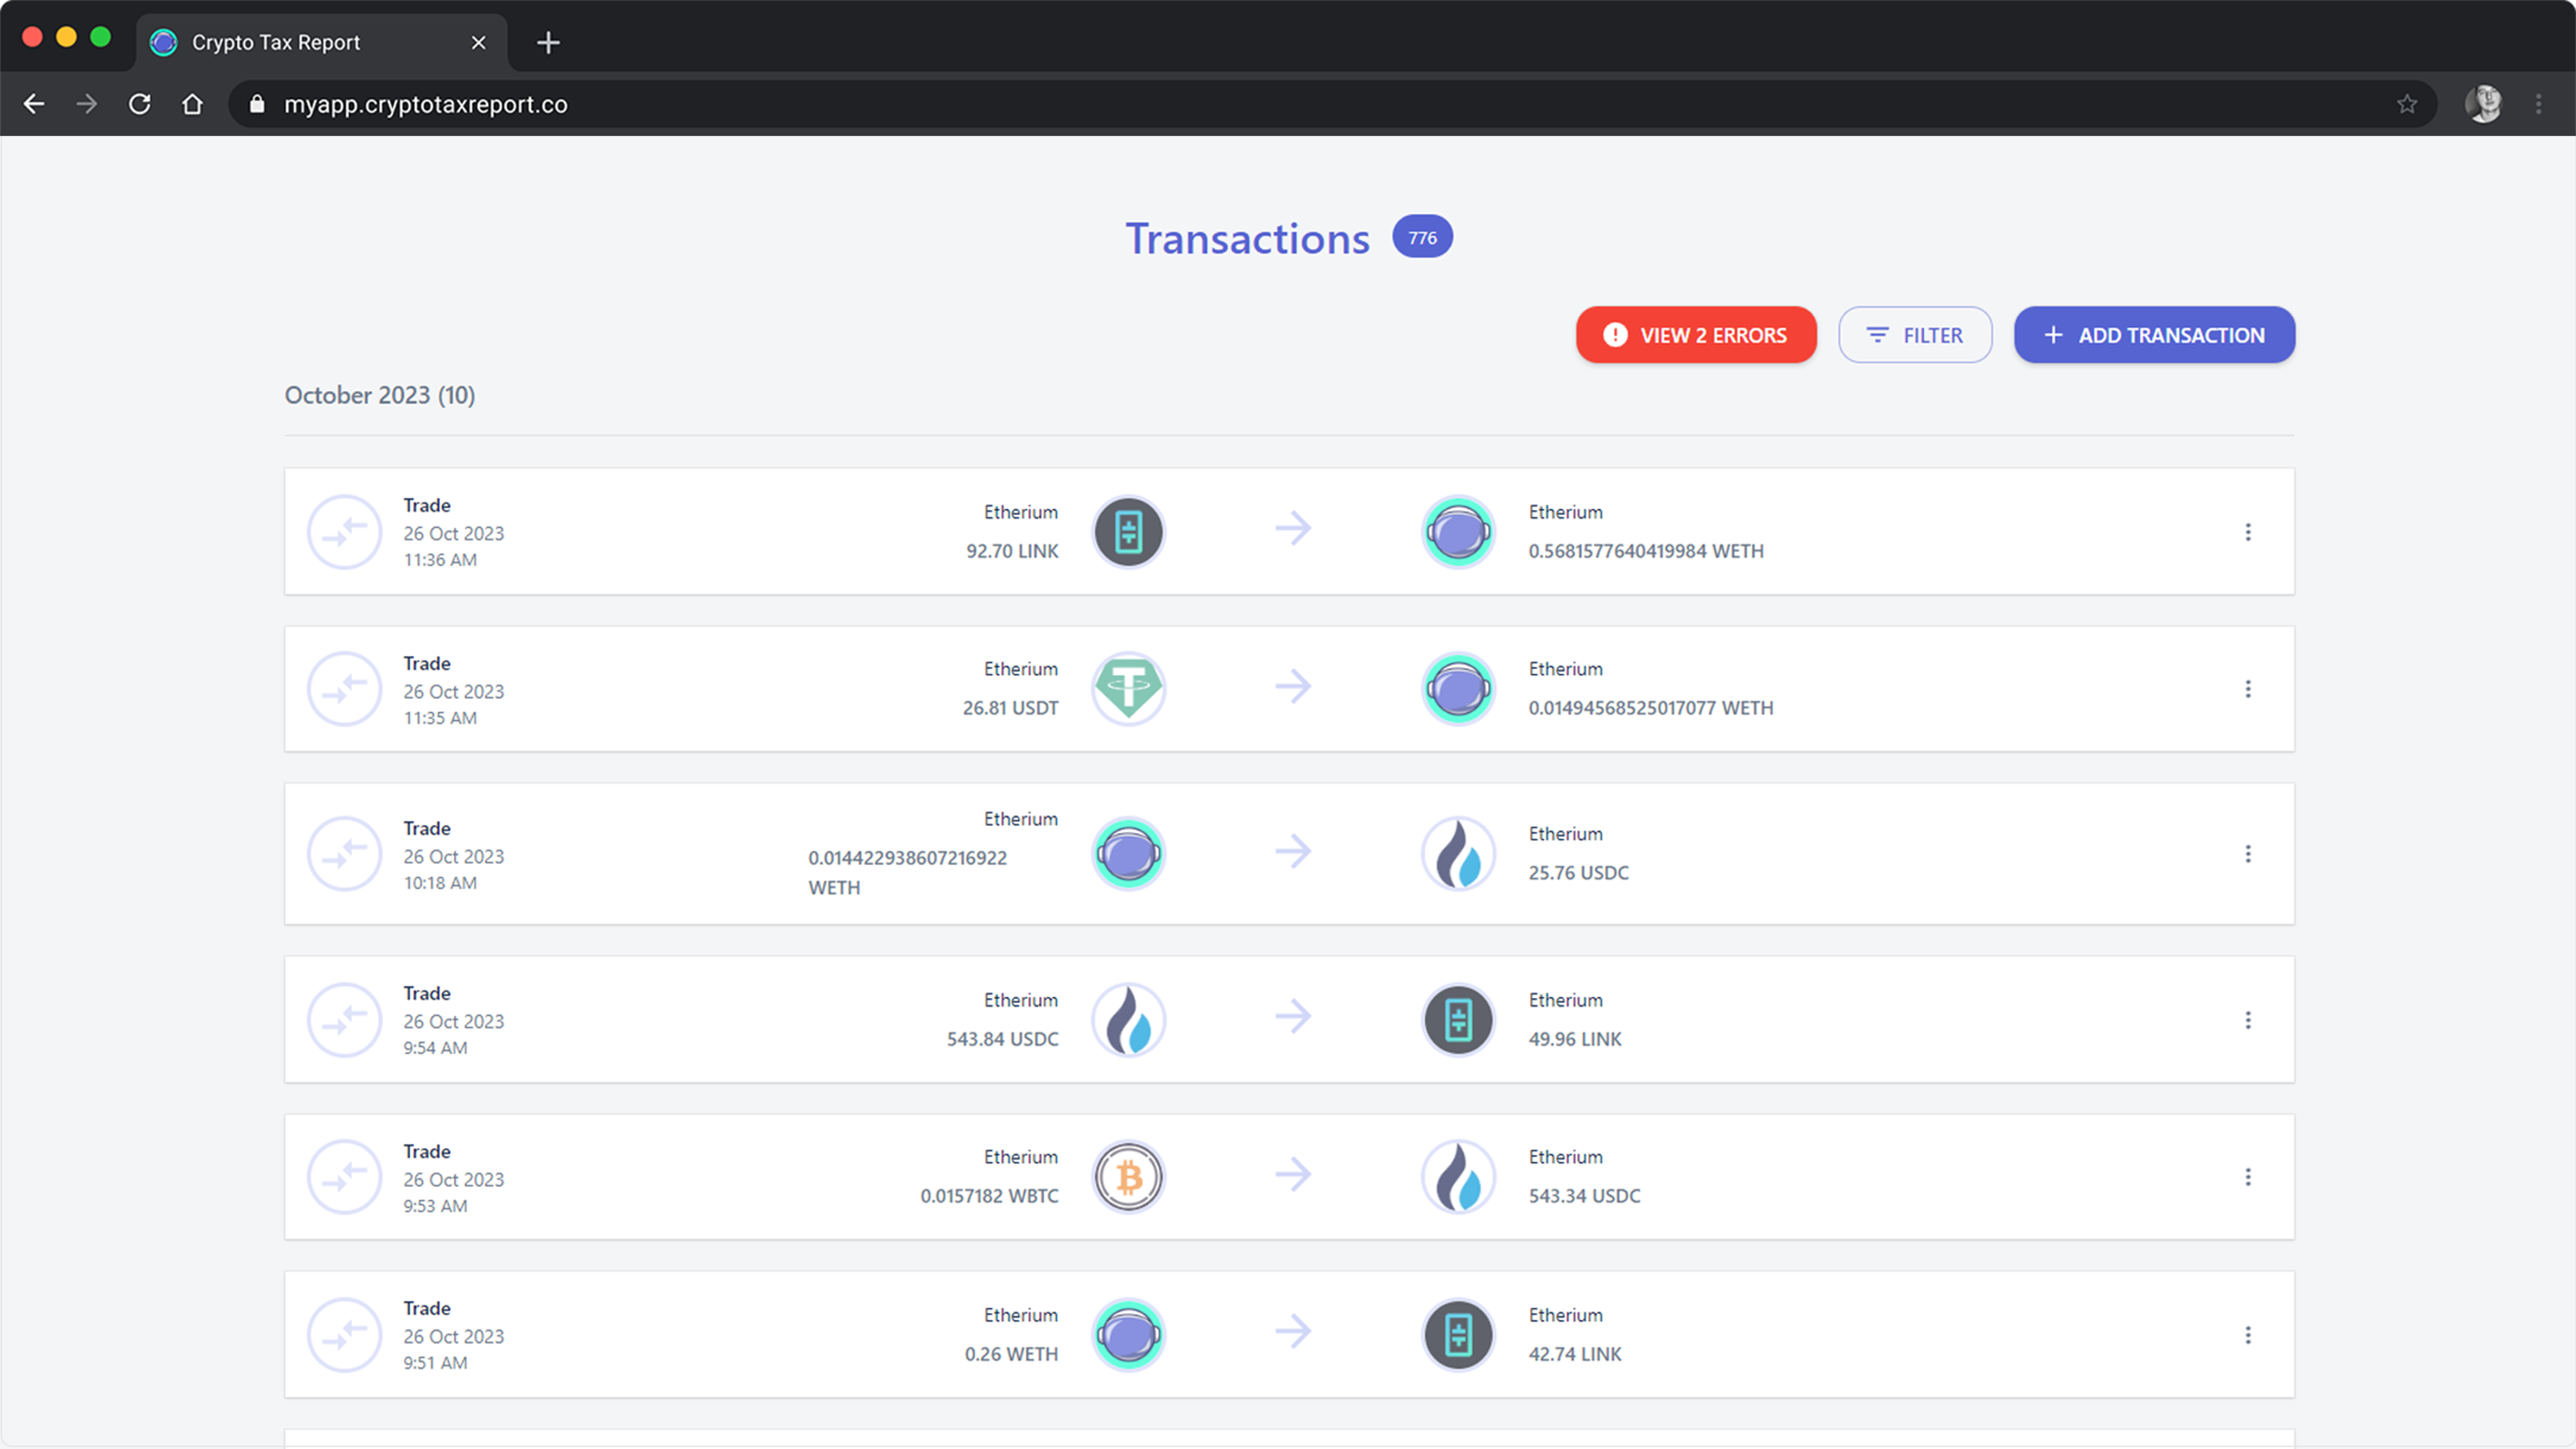Click the USDC icon next to 543.34 USDC
This screenshot has height=1449, width=2576.
click(1458, 1177)
